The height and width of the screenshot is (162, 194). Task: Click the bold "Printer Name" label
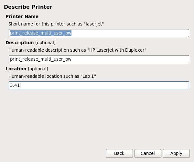[x=22, y=16]
